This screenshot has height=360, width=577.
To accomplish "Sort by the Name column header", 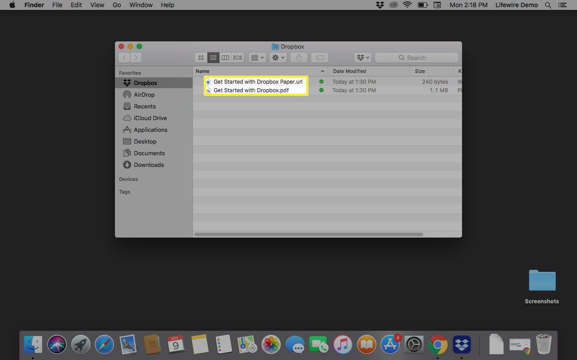I will [260, 71].
